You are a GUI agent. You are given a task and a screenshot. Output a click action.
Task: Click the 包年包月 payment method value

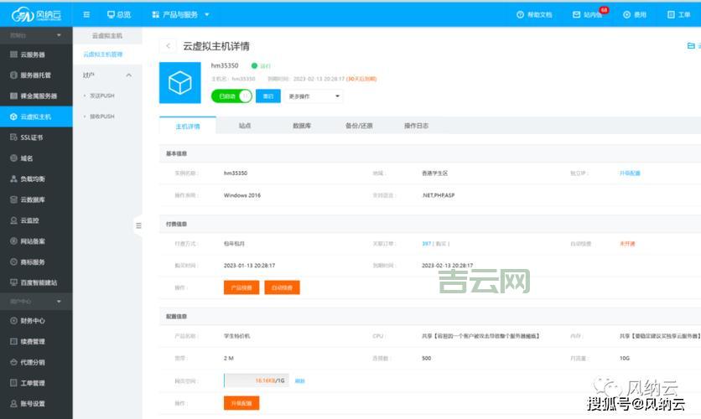point(234,244)
